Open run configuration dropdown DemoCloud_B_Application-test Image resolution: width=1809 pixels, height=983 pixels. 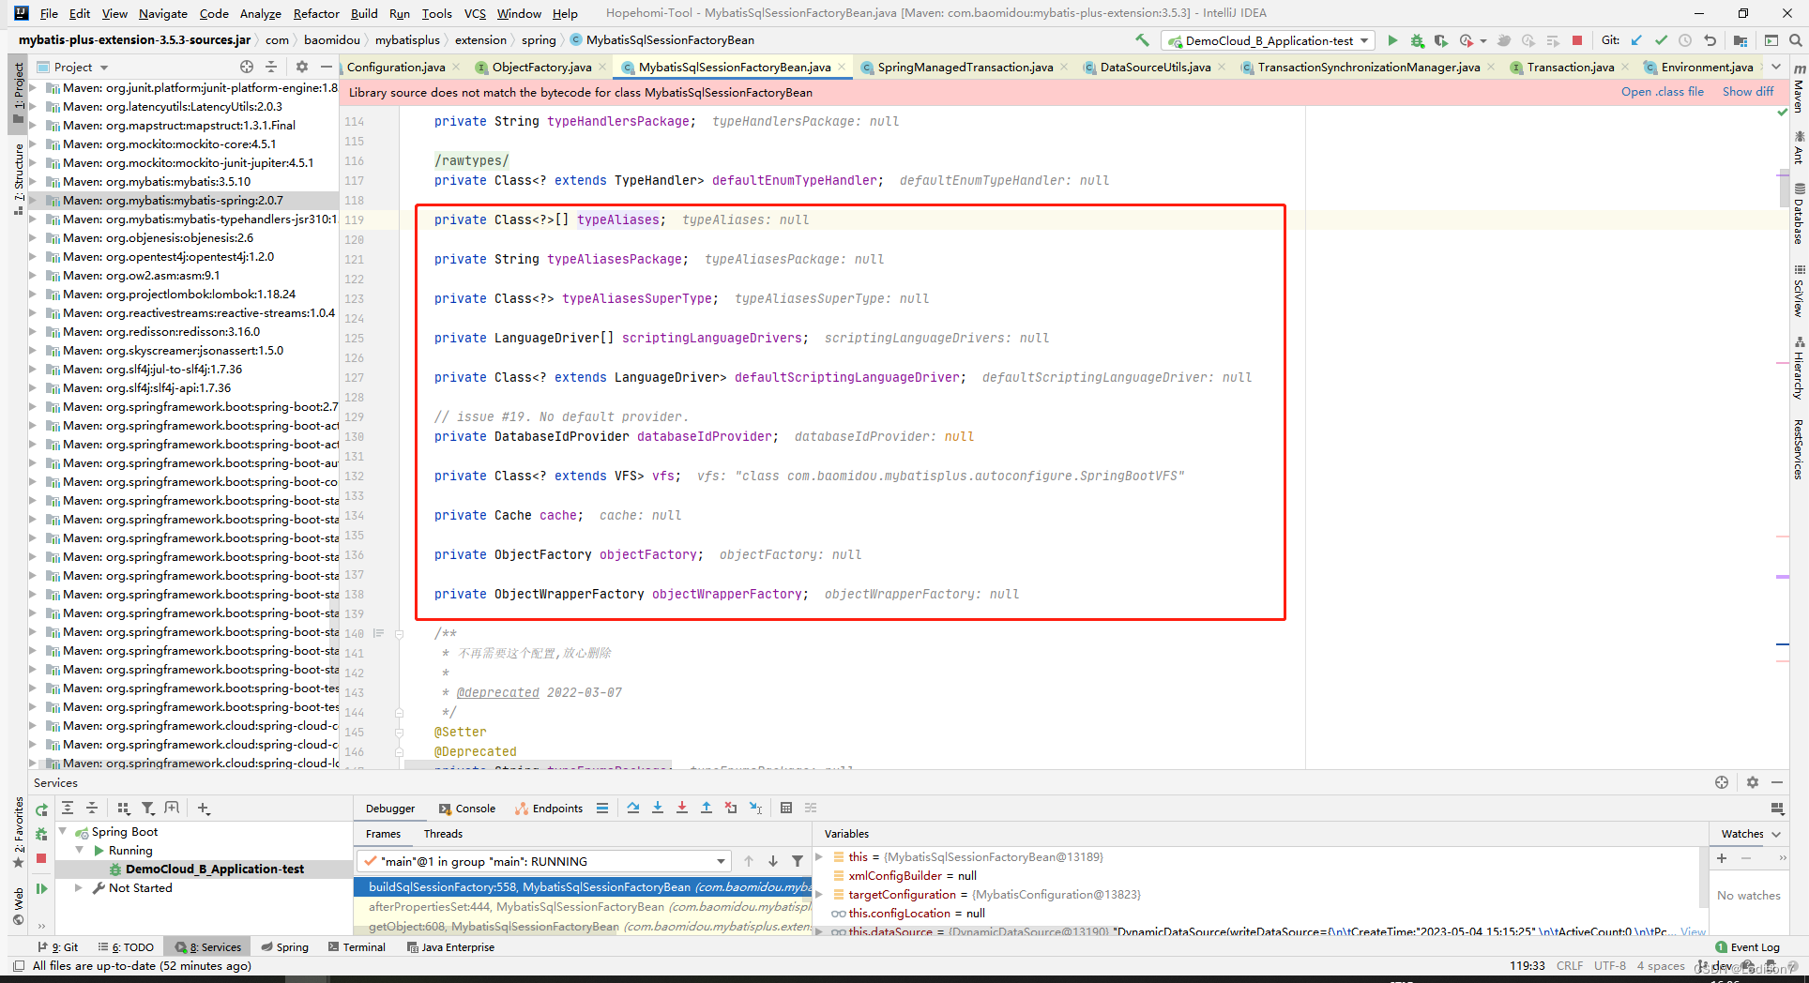click(1268, 40)
